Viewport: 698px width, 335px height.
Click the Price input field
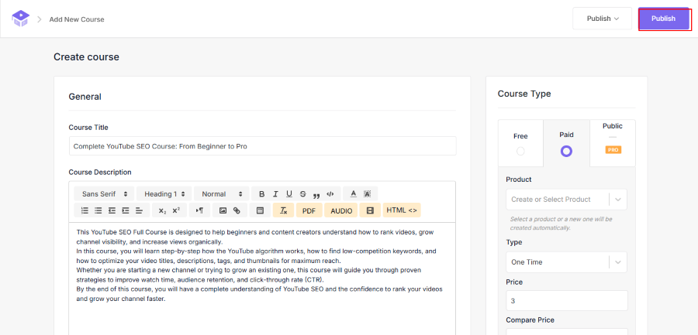click(567, 301)
